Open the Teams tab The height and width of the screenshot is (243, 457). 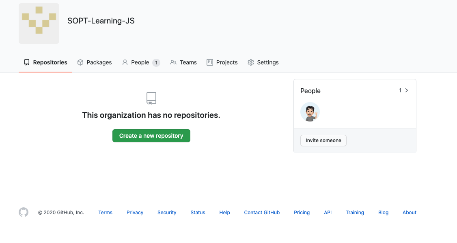pos(183,62)
